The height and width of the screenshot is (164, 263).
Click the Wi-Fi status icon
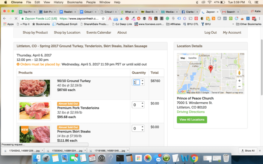click(210, 2)
